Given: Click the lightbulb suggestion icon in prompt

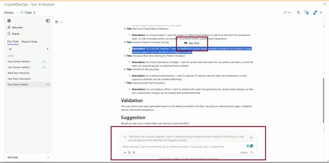Looking at the screenshot, I should 248,146.
